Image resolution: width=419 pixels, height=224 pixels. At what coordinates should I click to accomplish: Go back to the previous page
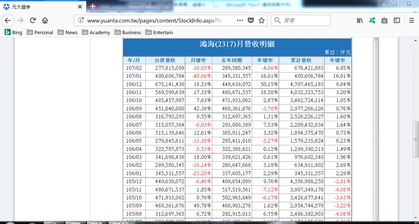tap(8, 20)
